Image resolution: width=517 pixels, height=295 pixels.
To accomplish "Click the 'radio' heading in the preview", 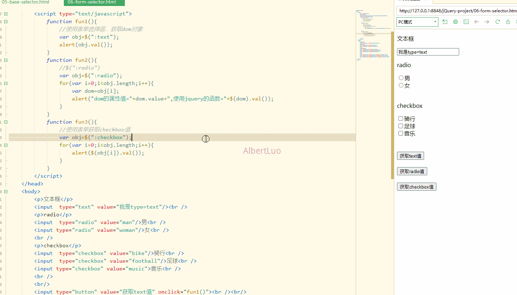I will pos(404,65).
